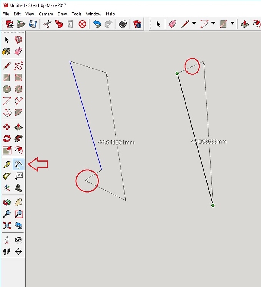Select the Push/Pull tool in left toolbar
261x287 pixels.
click(x=18, y=127)
